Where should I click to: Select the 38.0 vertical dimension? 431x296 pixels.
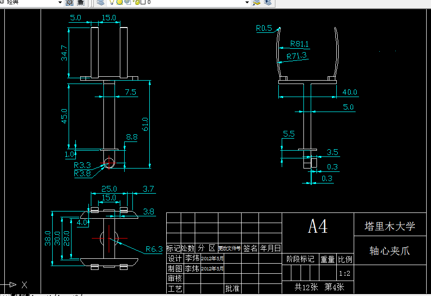[48, 238]
